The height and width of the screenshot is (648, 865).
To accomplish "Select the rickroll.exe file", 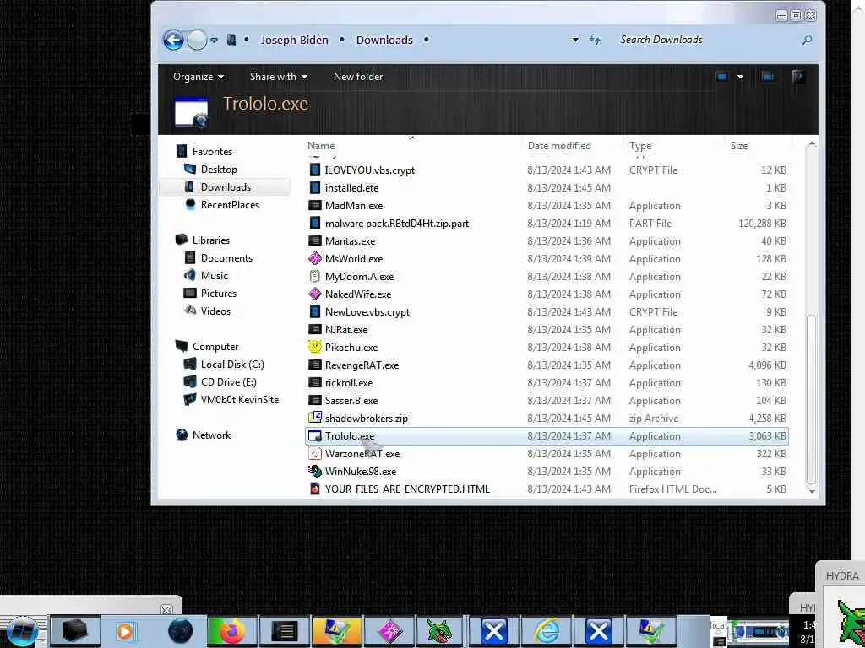I will point(349,382).
